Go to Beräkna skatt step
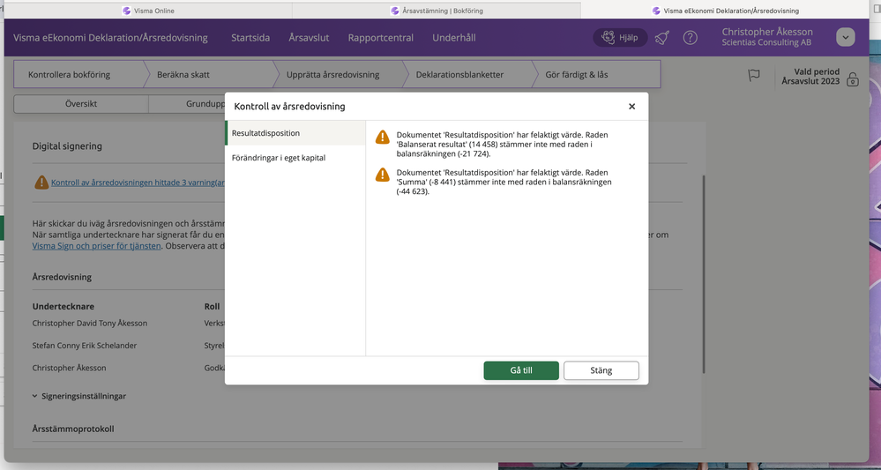 click(x=183, y=75)
